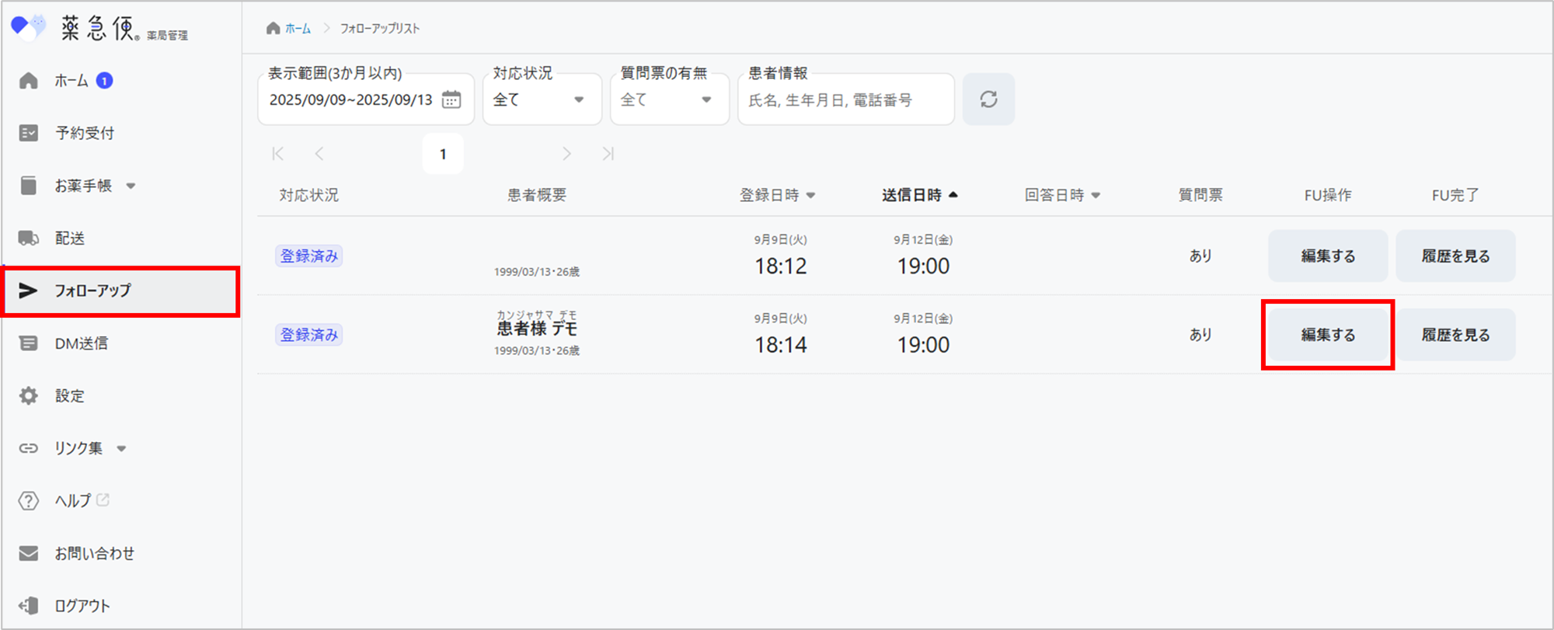
Task: Sort by 送信日時 column header
Action: coord(918,195)
